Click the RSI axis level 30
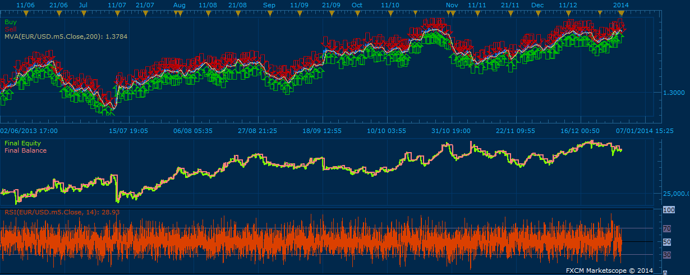The image size is (690, 275). [668, 255]
